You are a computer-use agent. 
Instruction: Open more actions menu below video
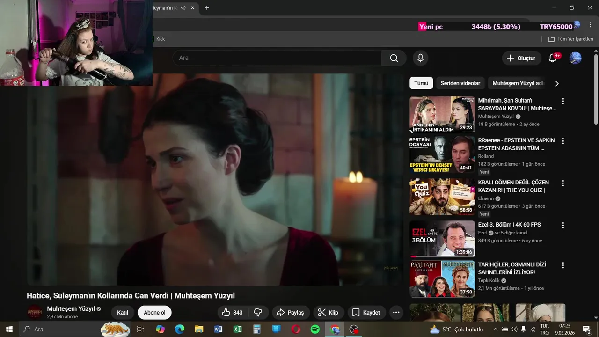coord(396,312)
